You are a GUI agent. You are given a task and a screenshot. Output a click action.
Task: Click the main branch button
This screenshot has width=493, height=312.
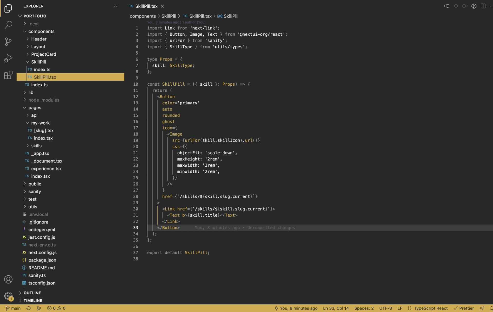pyautogui.click(x=13, y=308)
